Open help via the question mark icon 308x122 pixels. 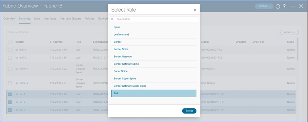point(284,6)
